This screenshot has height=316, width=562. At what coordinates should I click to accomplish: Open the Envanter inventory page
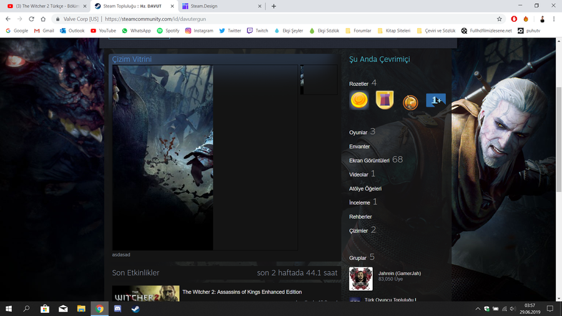(x=360, y=146)
